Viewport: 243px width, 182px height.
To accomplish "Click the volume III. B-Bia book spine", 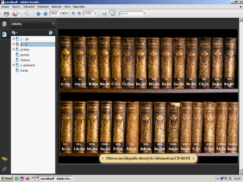I will pyautogui.click(x=93, y=62).
